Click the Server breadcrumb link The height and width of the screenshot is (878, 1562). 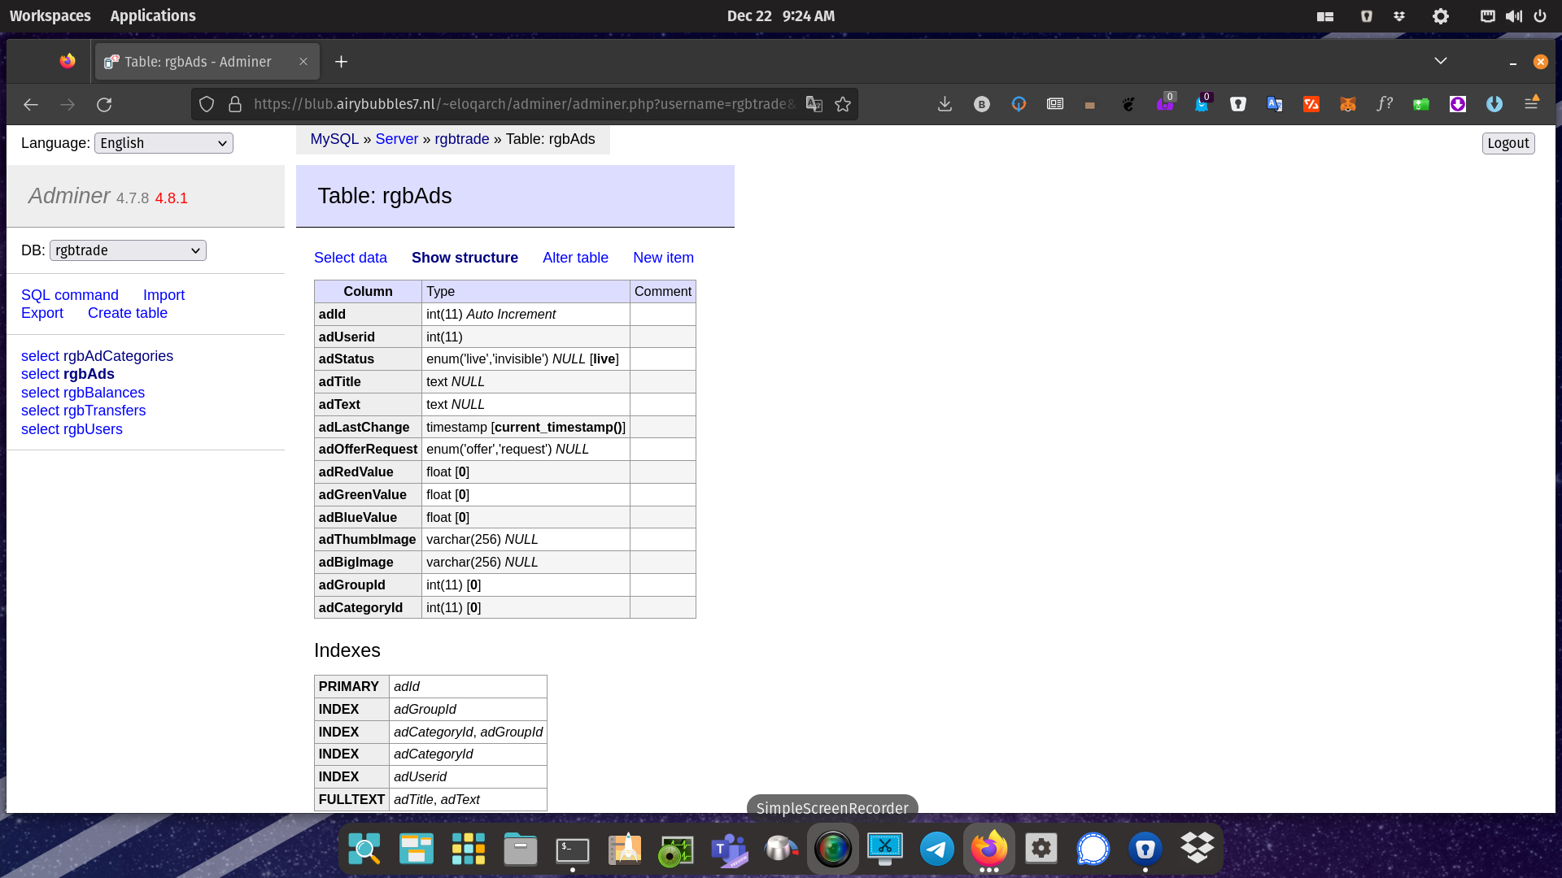tap(397, 139)
